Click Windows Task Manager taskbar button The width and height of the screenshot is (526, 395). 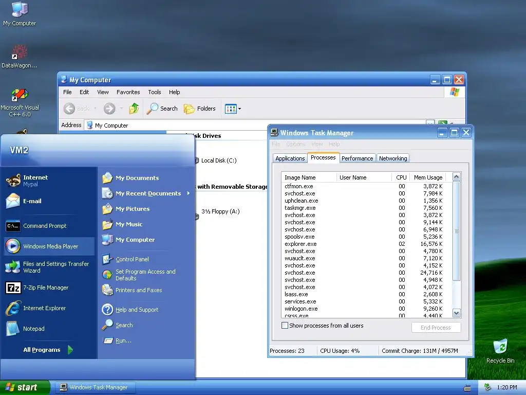[x=95, y=387]
